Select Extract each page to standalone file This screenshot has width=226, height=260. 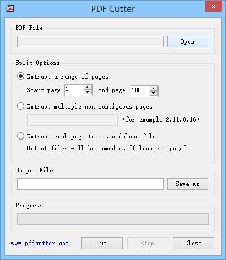click(x=20, y=136)
